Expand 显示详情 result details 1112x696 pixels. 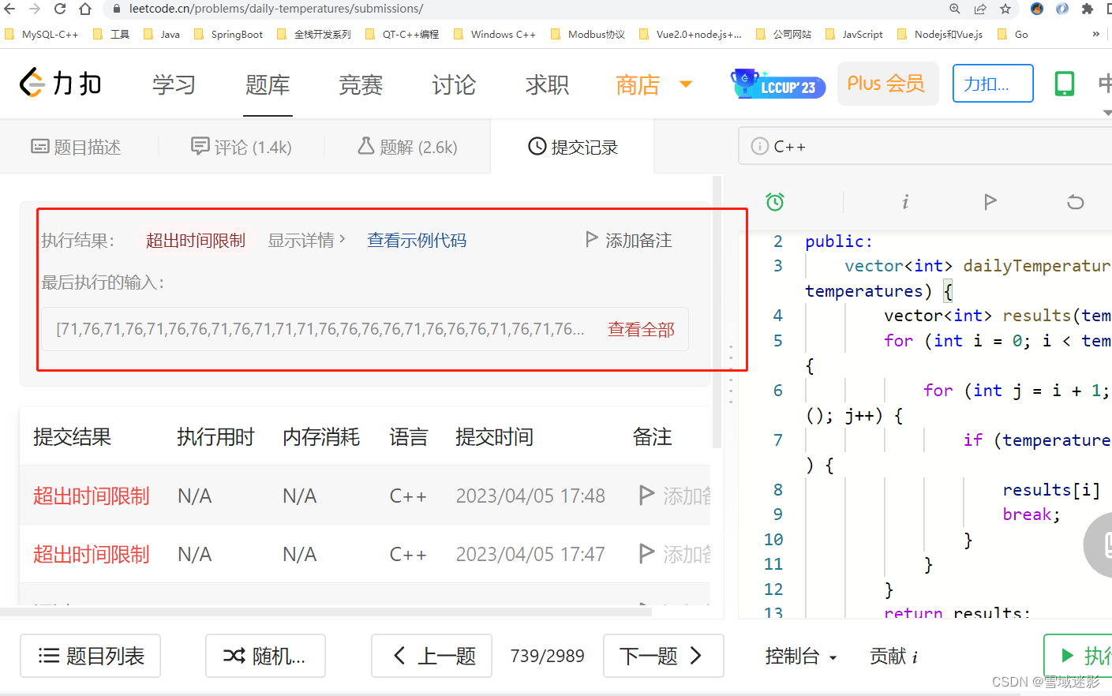pos(306,240)
